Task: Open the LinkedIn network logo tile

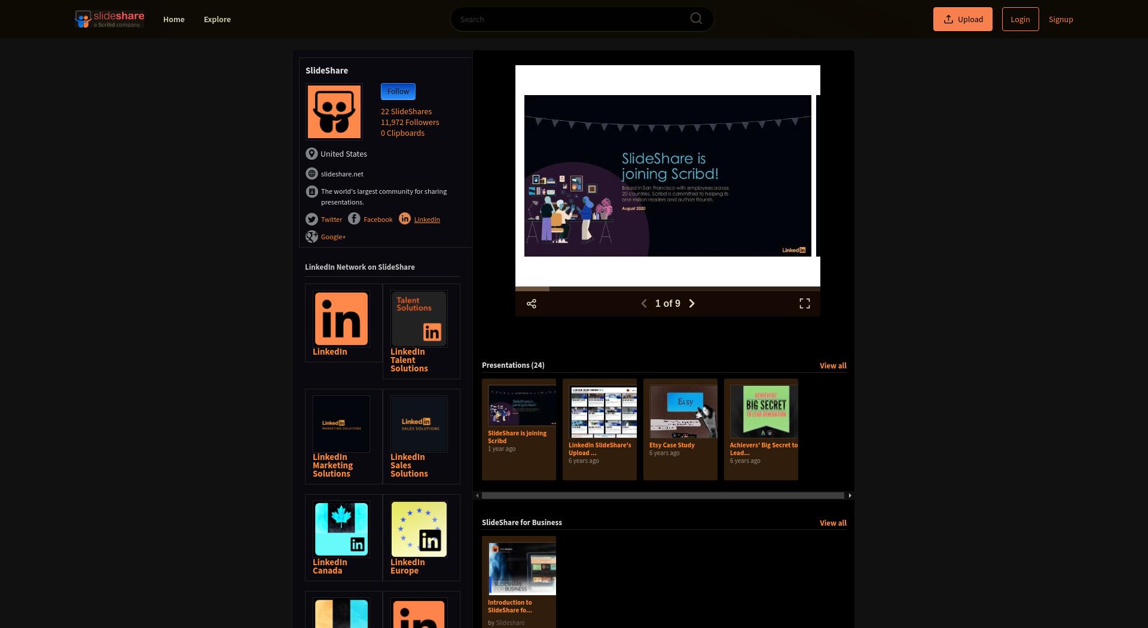Action: pyautogui.click(x=341, y=319)
